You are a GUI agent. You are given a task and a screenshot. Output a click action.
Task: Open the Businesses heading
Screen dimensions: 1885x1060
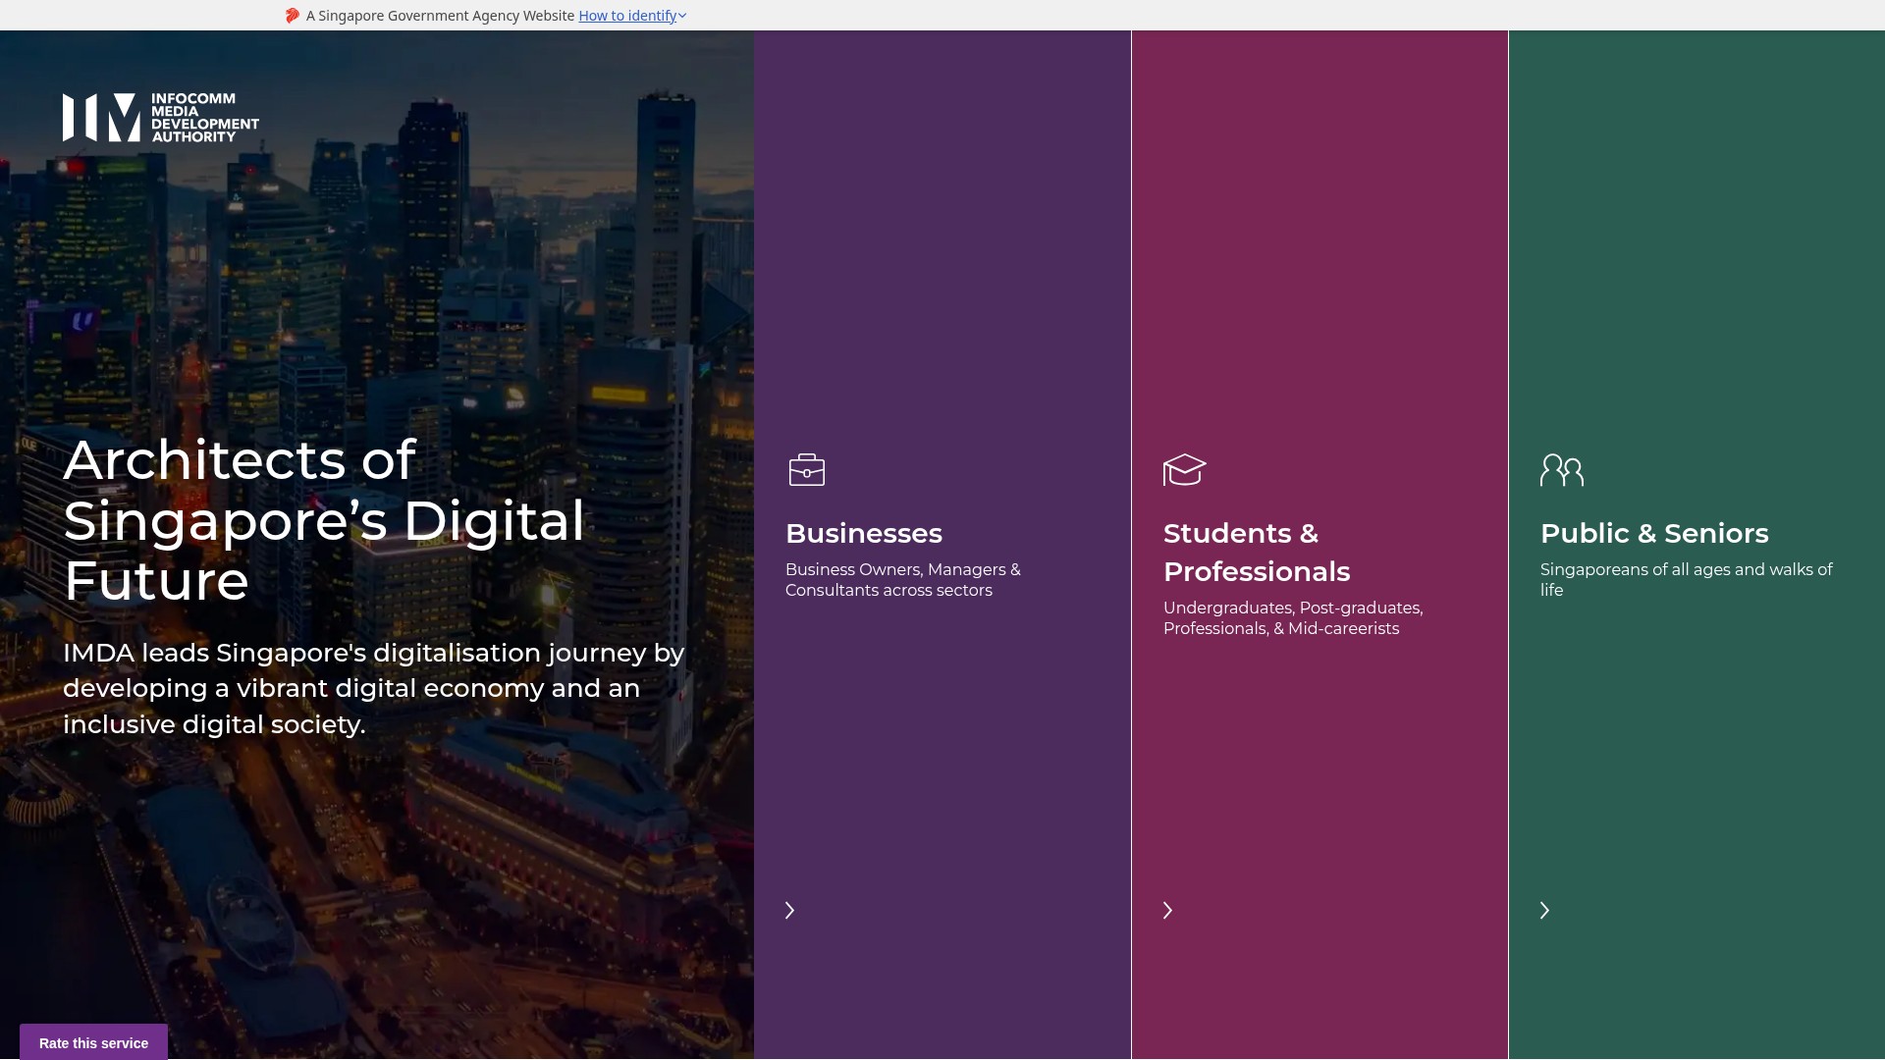tap(864, 533)
